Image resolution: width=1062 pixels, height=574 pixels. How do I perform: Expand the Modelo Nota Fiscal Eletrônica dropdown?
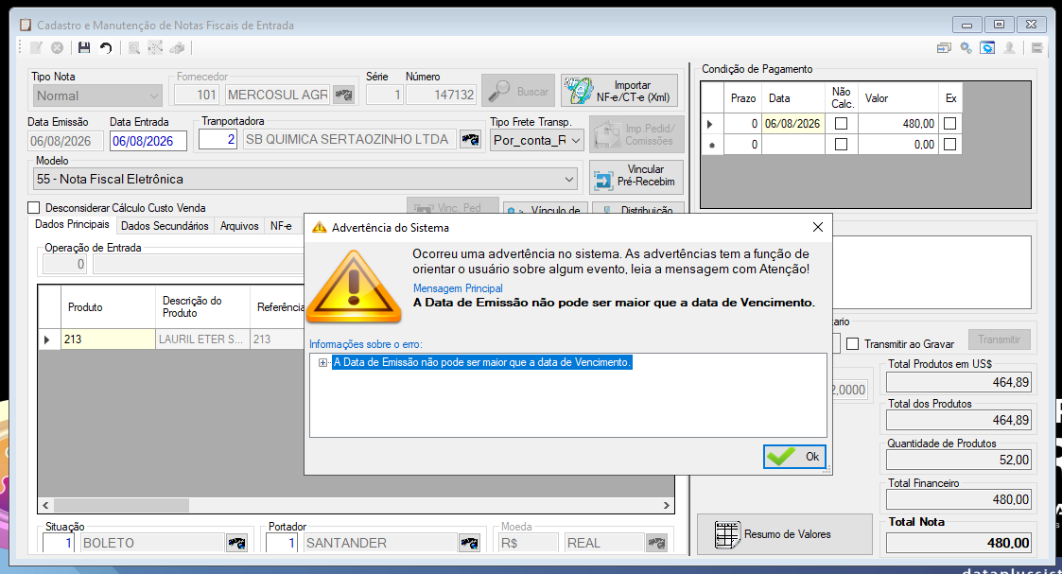[x=569, y=180]
